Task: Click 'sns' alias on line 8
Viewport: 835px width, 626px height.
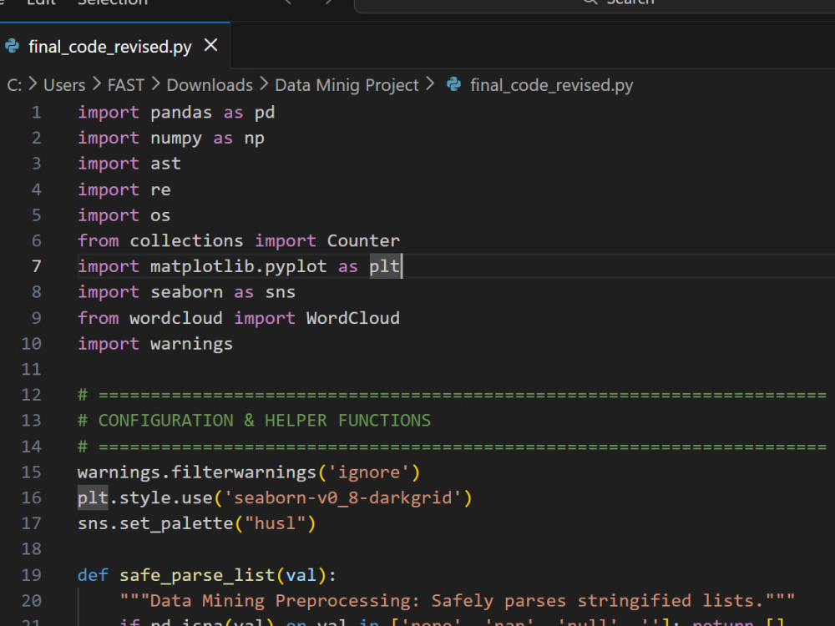Action: click(x=280, y=292)
